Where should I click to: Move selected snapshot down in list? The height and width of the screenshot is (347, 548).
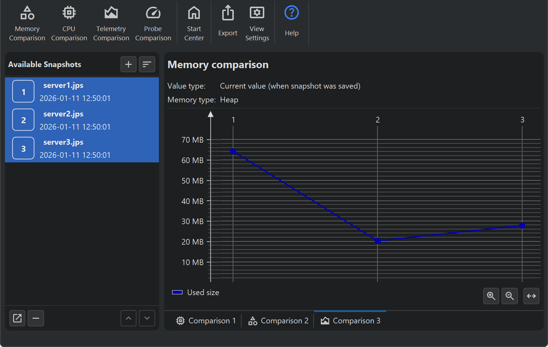(x=147, y=318)
